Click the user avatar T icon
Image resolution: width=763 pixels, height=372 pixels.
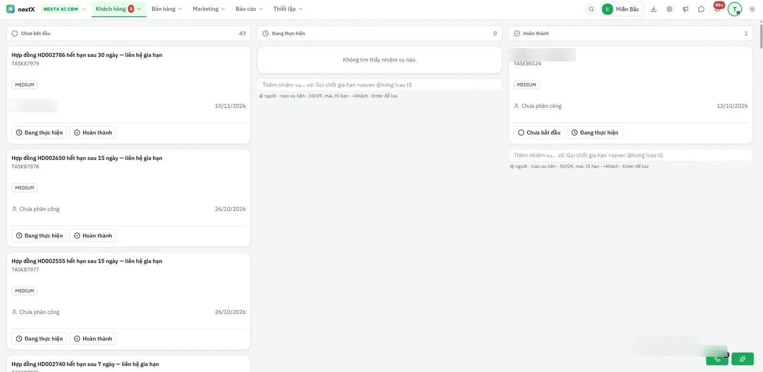pos(734,9)
